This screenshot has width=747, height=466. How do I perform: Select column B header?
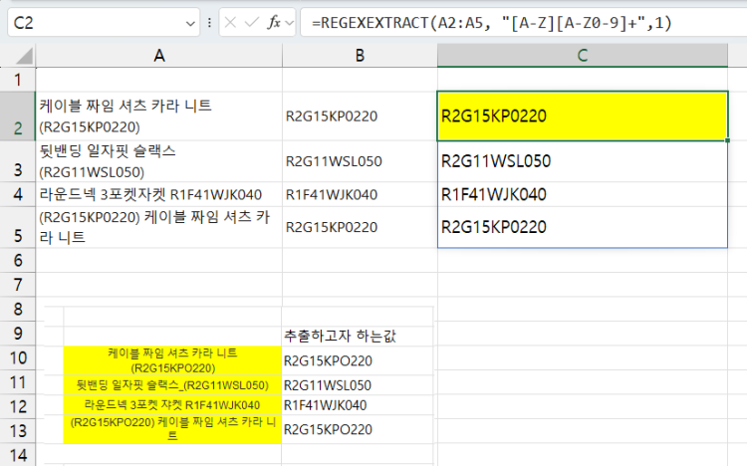coord(360,56)
